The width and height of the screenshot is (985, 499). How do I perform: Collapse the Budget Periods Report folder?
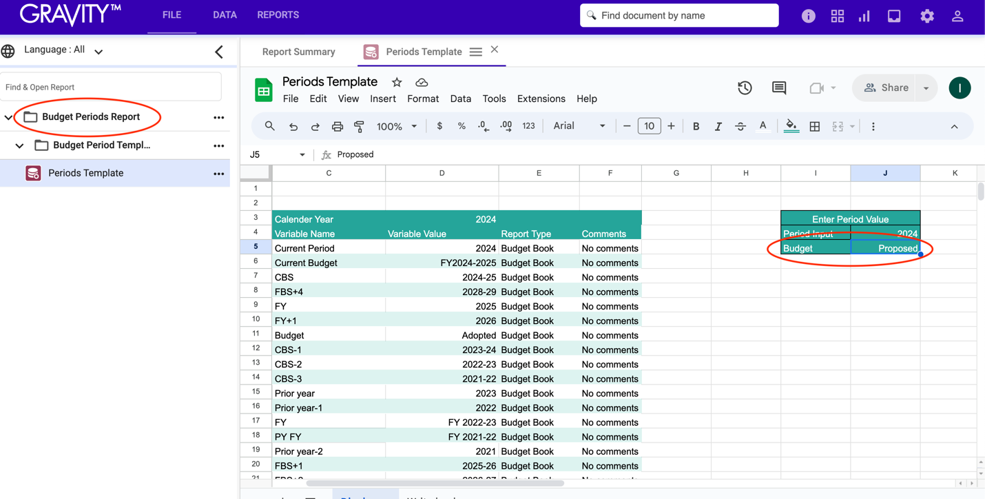[8, 117]
